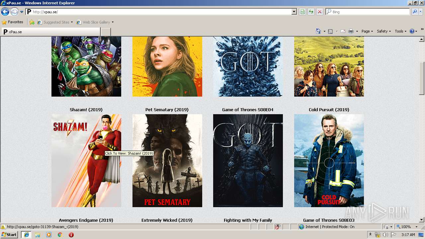
Task: Expand the address bar history dropdown
Action: pyautogui.click(x=294, y=12)
